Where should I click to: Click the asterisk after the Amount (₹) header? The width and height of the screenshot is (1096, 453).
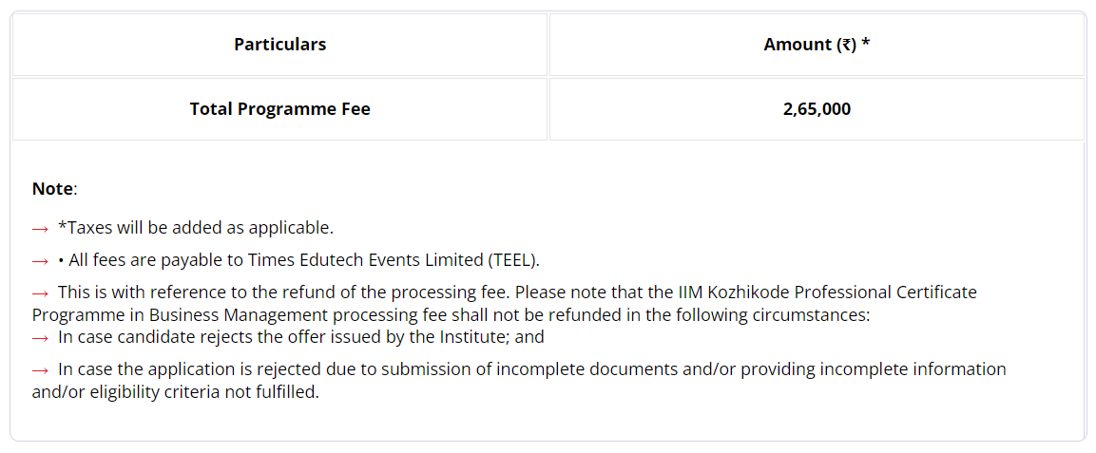(x=865, y=44)
